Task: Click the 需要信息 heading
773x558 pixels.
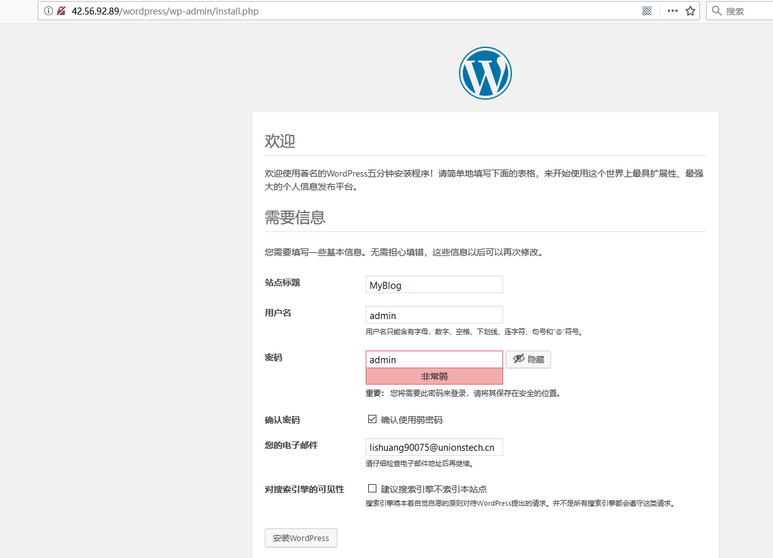Action: (295, 218)
